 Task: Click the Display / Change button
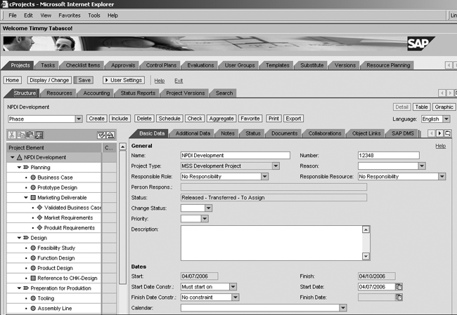pyautogui.click(x=49, y=80)
